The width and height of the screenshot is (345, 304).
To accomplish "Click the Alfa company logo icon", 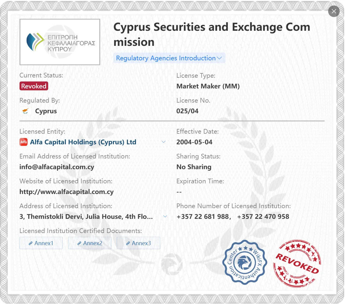I will [24, 142].
